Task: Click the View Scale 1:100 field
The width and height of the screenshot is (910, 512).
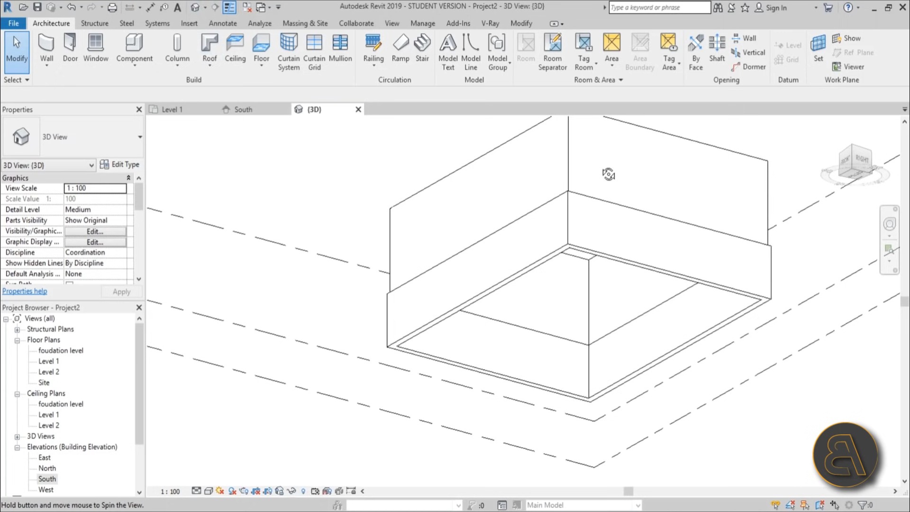Action: [95, 188]
